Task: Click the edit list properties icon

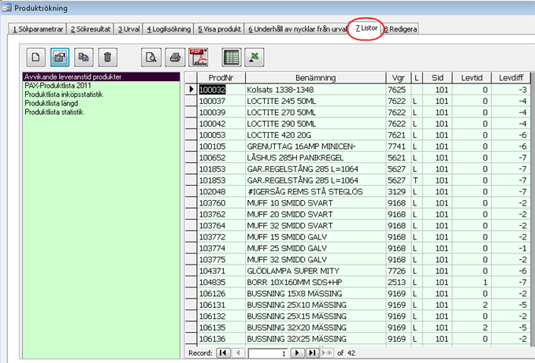Action: tap(59, 57)
